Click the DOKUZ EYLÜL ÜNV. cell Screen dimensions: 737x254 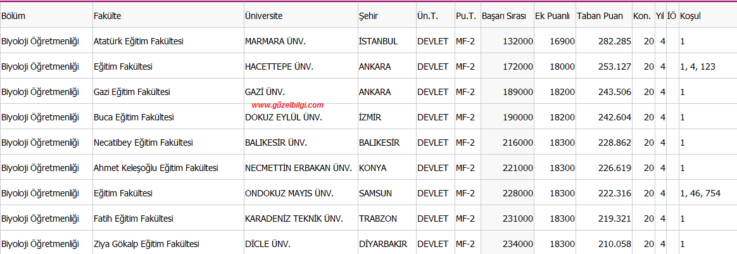click(x=284, y=117)
